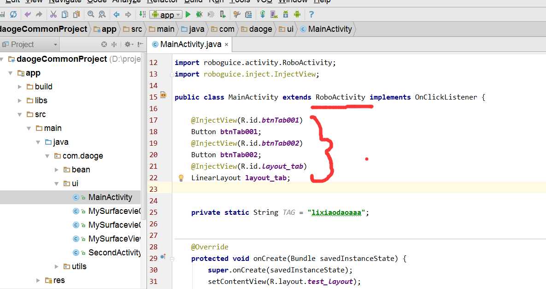This screenshot has width=546, height=289.
Task: Open the Analyze menu
Action: pos(126,1)
